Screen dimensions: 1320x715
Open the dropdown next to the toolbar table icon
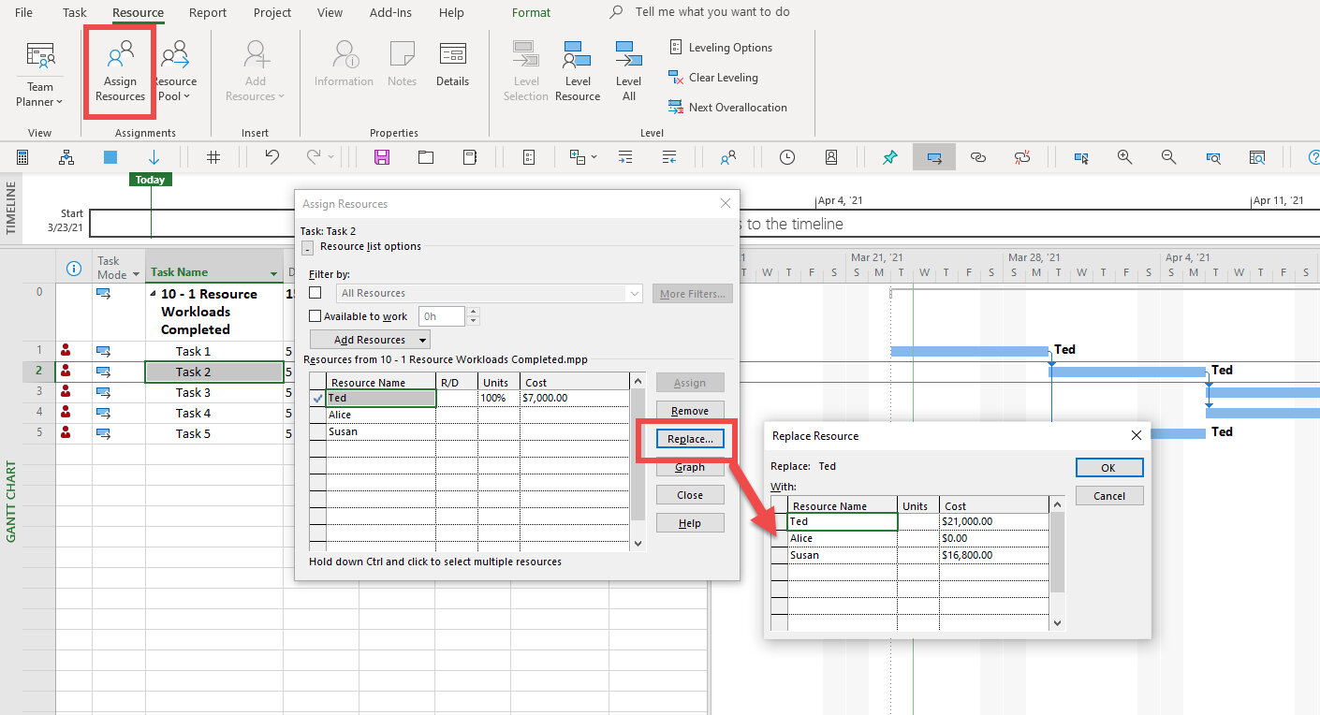[x=594, y=158]
